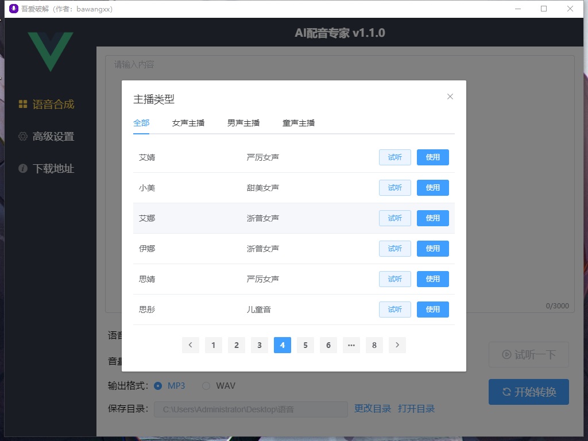The width and height of the screenshot is (588, 441).
Task: Click the 伊娜 name cell
Action: coord(147,249)
